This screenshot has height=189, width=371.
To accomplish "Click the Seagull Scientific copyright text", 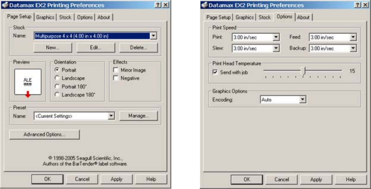I will point(85,161).
